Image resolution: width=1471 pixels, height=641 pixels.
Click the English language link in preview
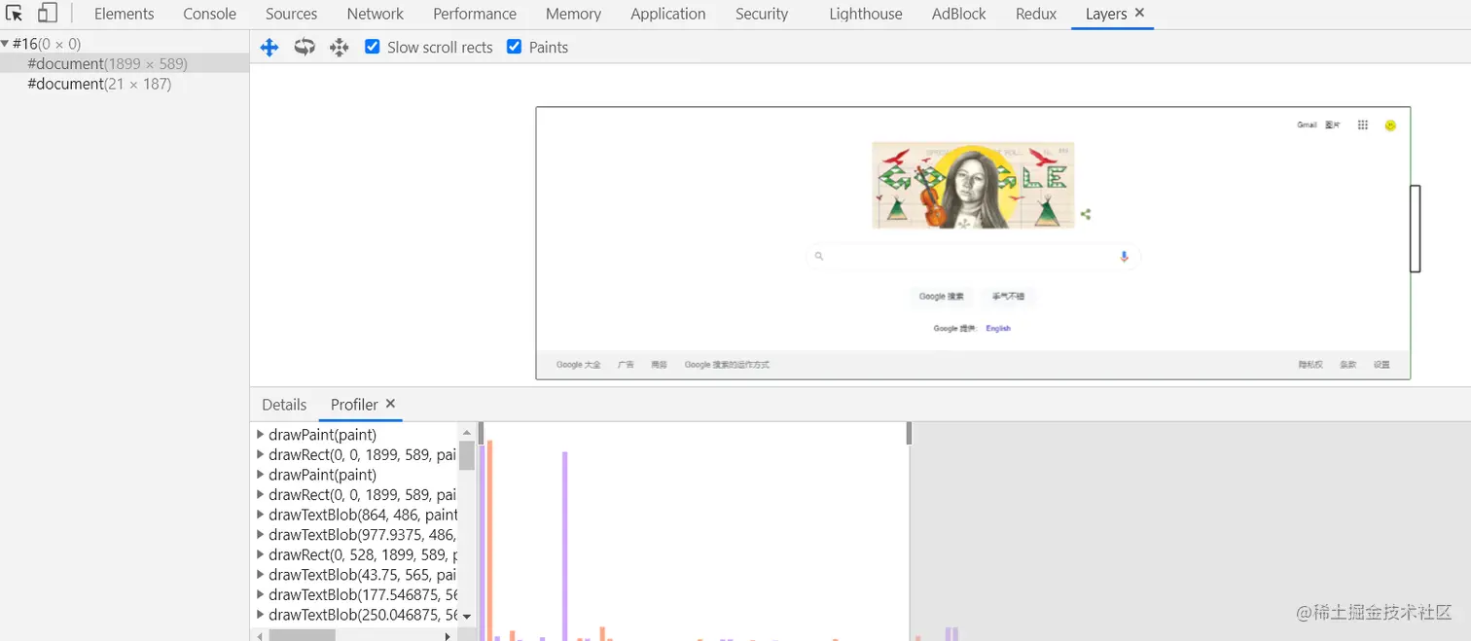click(x=998, y=329)
